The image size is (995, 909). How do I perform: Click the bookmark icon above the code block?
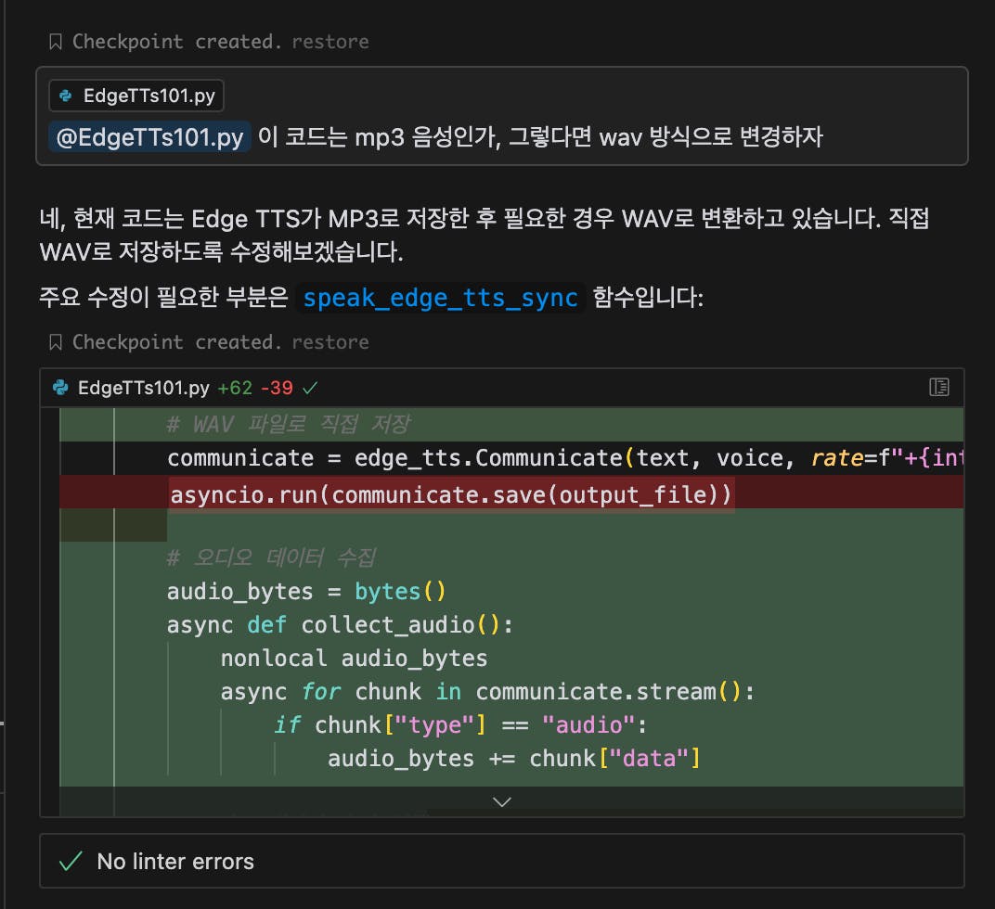click(x=56, y=342)
